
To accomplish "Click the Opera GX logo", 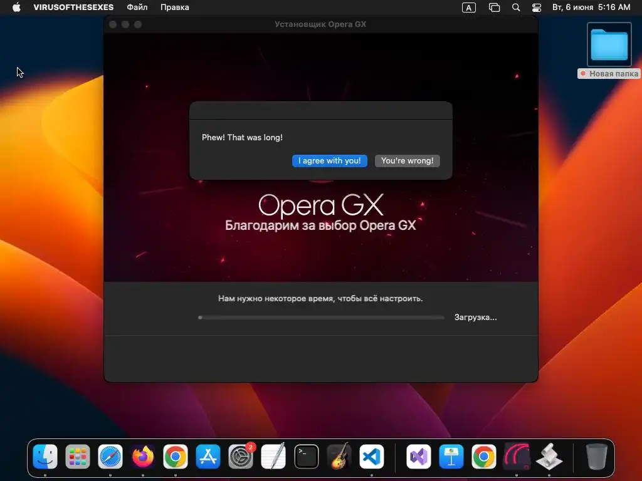I will coord(321,205).
